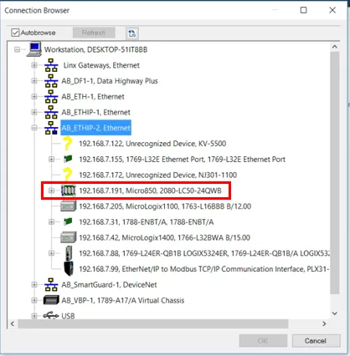Select 192.168.7.172 Unrecognized Device NJ301-1100

pos(157,175)
